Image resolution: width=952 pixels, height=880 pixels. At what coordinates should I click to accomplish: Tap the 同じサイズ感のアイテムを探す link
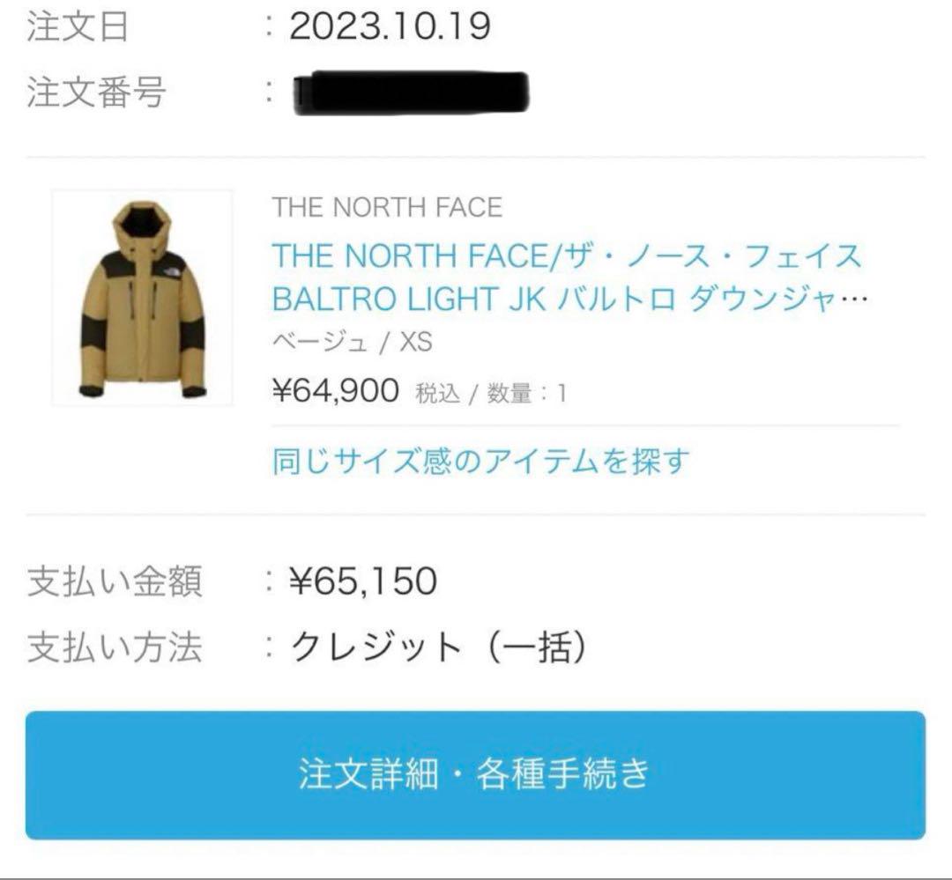[x=481, y=462]
